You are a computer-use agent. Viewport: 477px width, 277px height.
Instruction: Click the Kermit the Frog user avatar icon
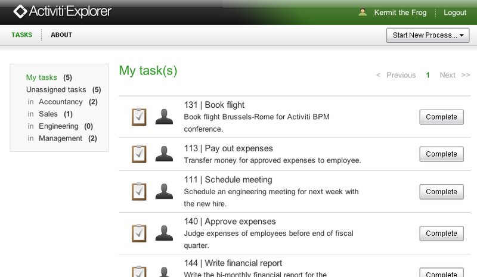click(363, 13)
